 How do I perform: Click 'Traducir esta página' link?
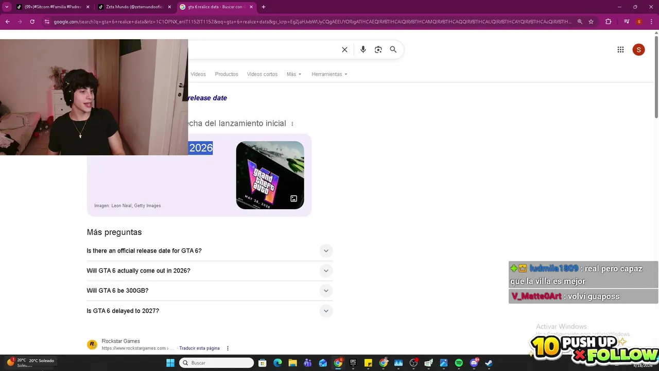[x=199, y=348]
